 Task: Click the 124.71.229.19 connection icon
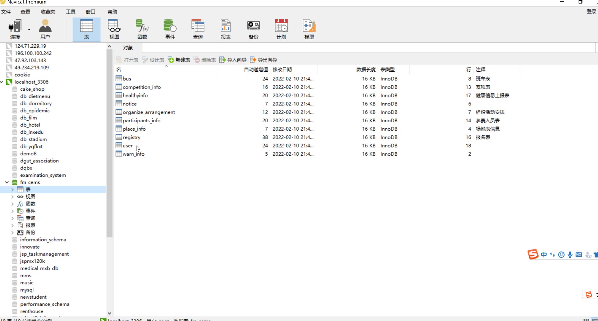click(x=9, y=46)
